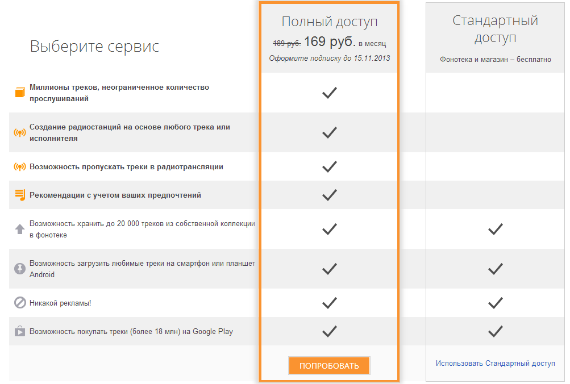Click the 169 руб. monthly price
This screenshot has width=570, height=384.
330,42
